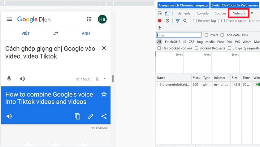Expand input tools dropdown arrow
The height and width of the screenshot is (147, 260).
click(x=104, y=78)
